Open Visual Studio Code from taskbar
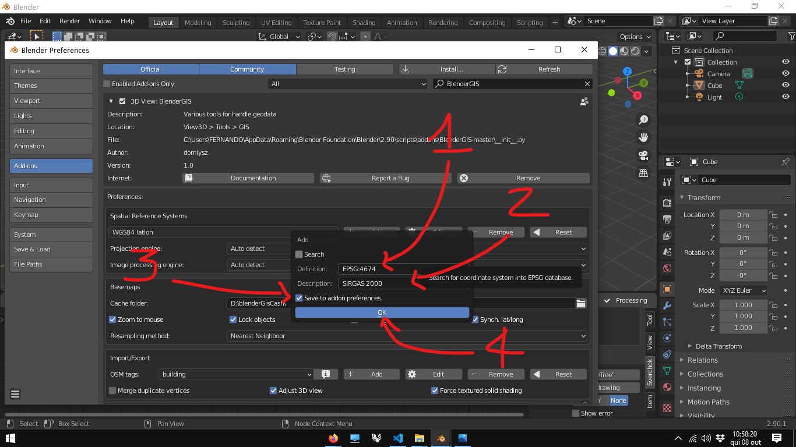 click(398, 438)
